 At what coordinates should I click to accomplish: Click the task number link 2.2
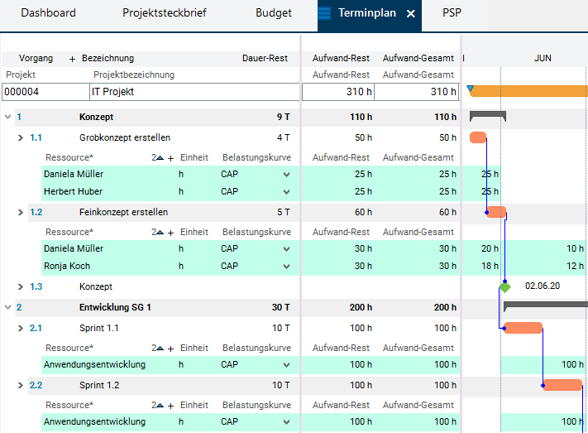[36, 386]
